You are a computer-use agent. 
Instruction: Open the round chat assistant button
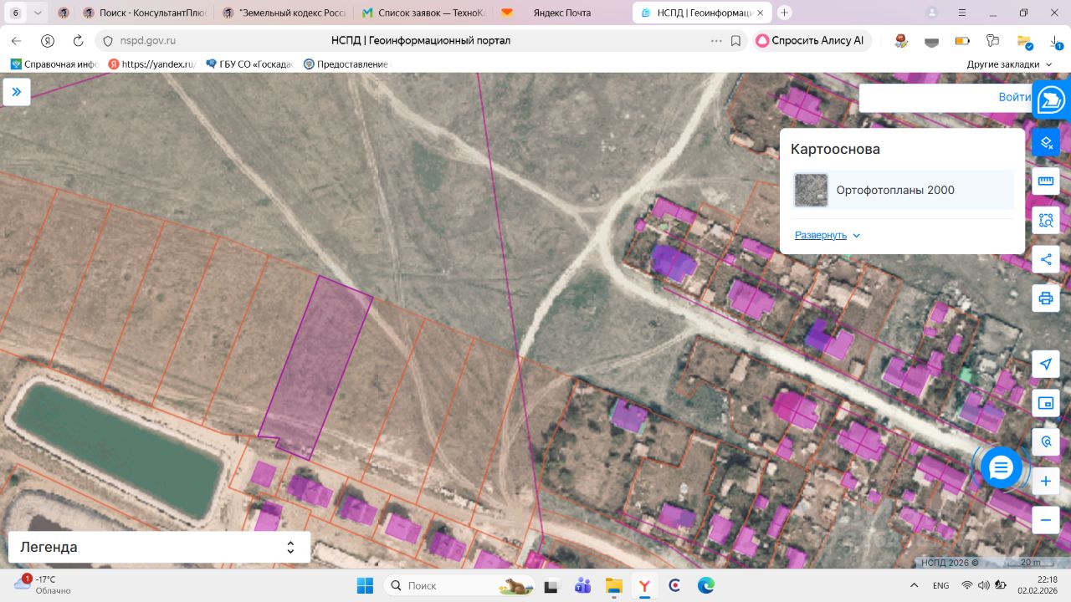coord(1001,467)
